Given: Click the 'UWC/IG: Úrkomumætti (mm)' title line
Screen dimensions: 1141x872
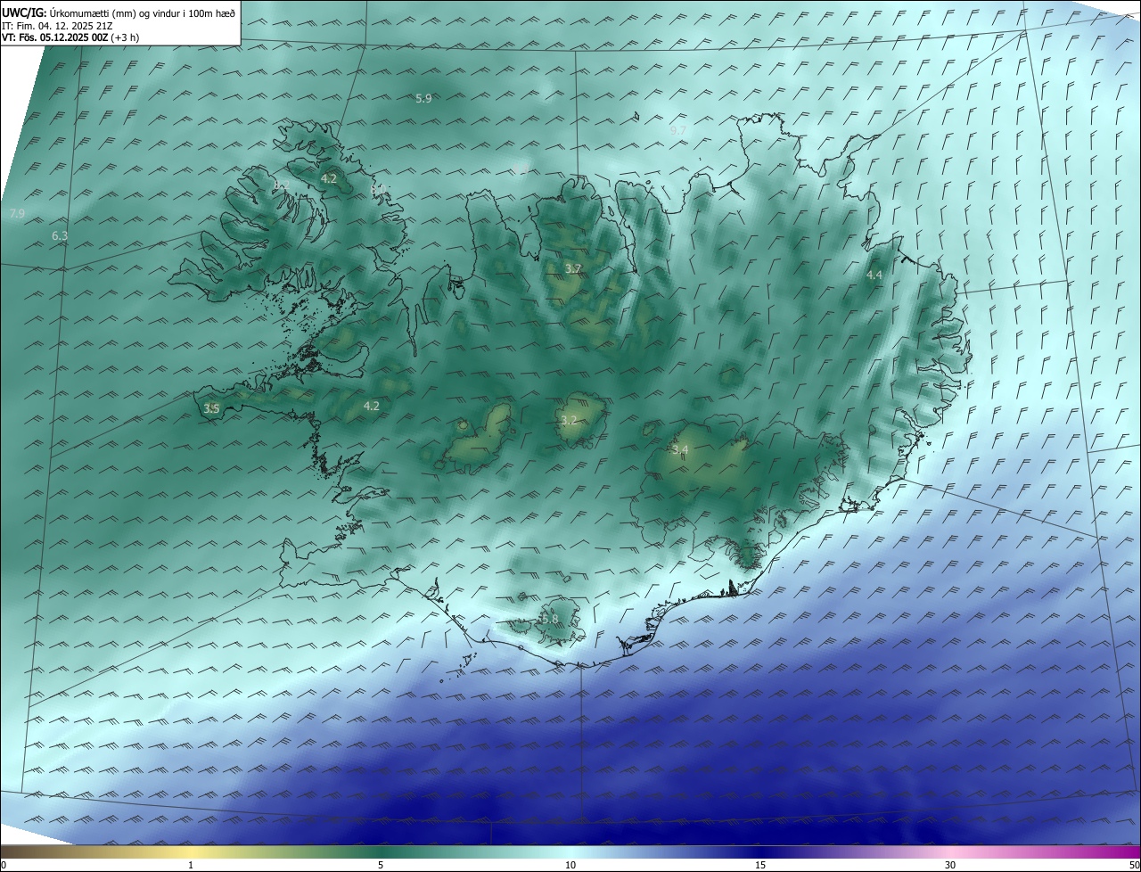Looking at the screenshot, I should 119,12.
